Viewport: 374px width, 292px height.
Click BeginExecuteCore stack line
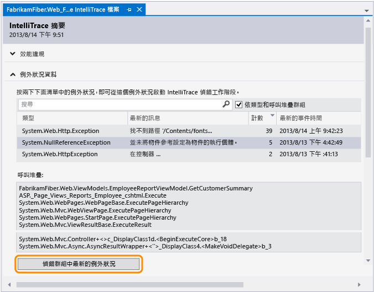click(x=123, y=239)
